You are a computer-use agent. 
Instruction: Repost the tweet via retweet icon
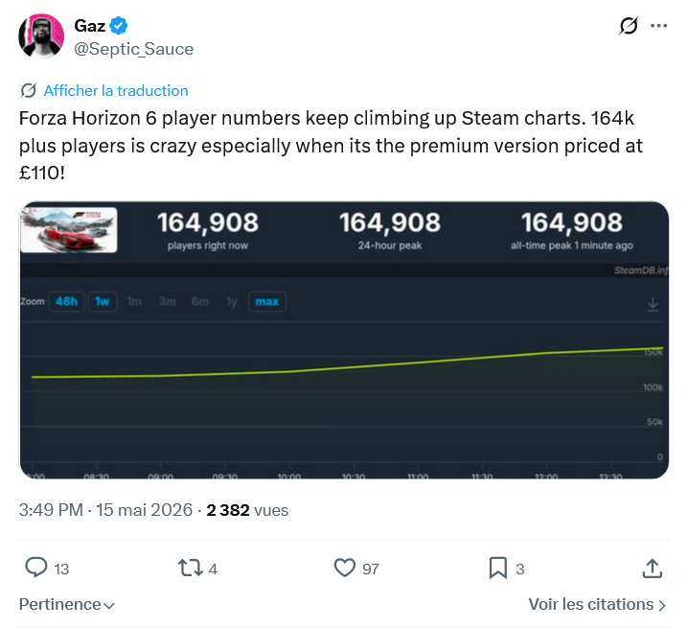[x=190, y=568]
